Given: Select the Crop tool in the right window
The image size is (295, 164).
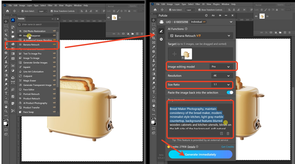Looking at the screenshot, I should click(154, 38).
